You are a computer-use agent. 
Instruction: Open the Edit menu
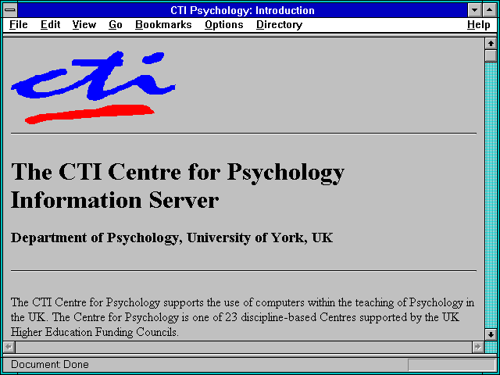point(50,25)
